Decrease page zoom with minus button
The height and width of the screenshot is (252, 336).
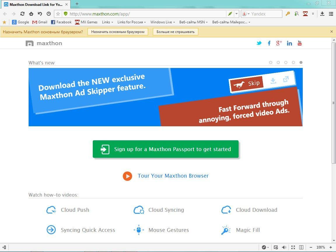tap(311, 247)
